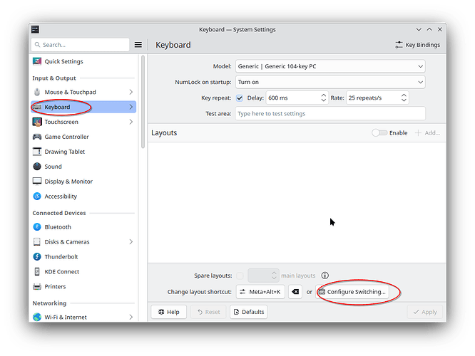The image size is (475, 356).
Task: Click the Sound speaker icon
Action: (37, 167)
